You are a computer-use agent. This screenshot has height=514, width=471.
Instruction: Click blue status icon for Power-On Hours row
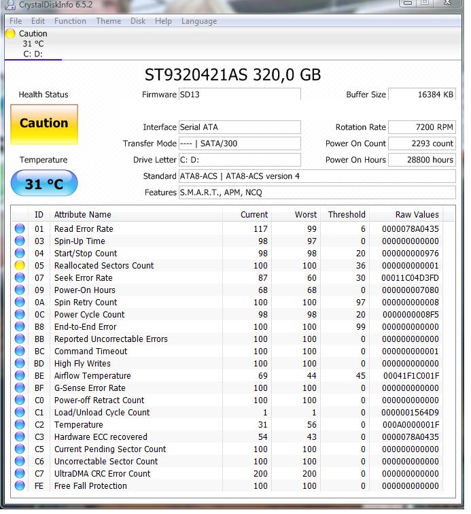[x=20, y=290]
